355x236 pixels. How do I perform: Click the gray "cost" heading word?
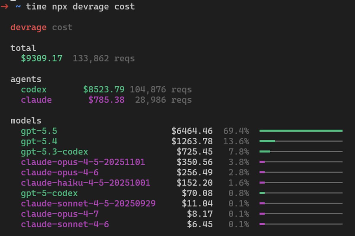(62, 28)
